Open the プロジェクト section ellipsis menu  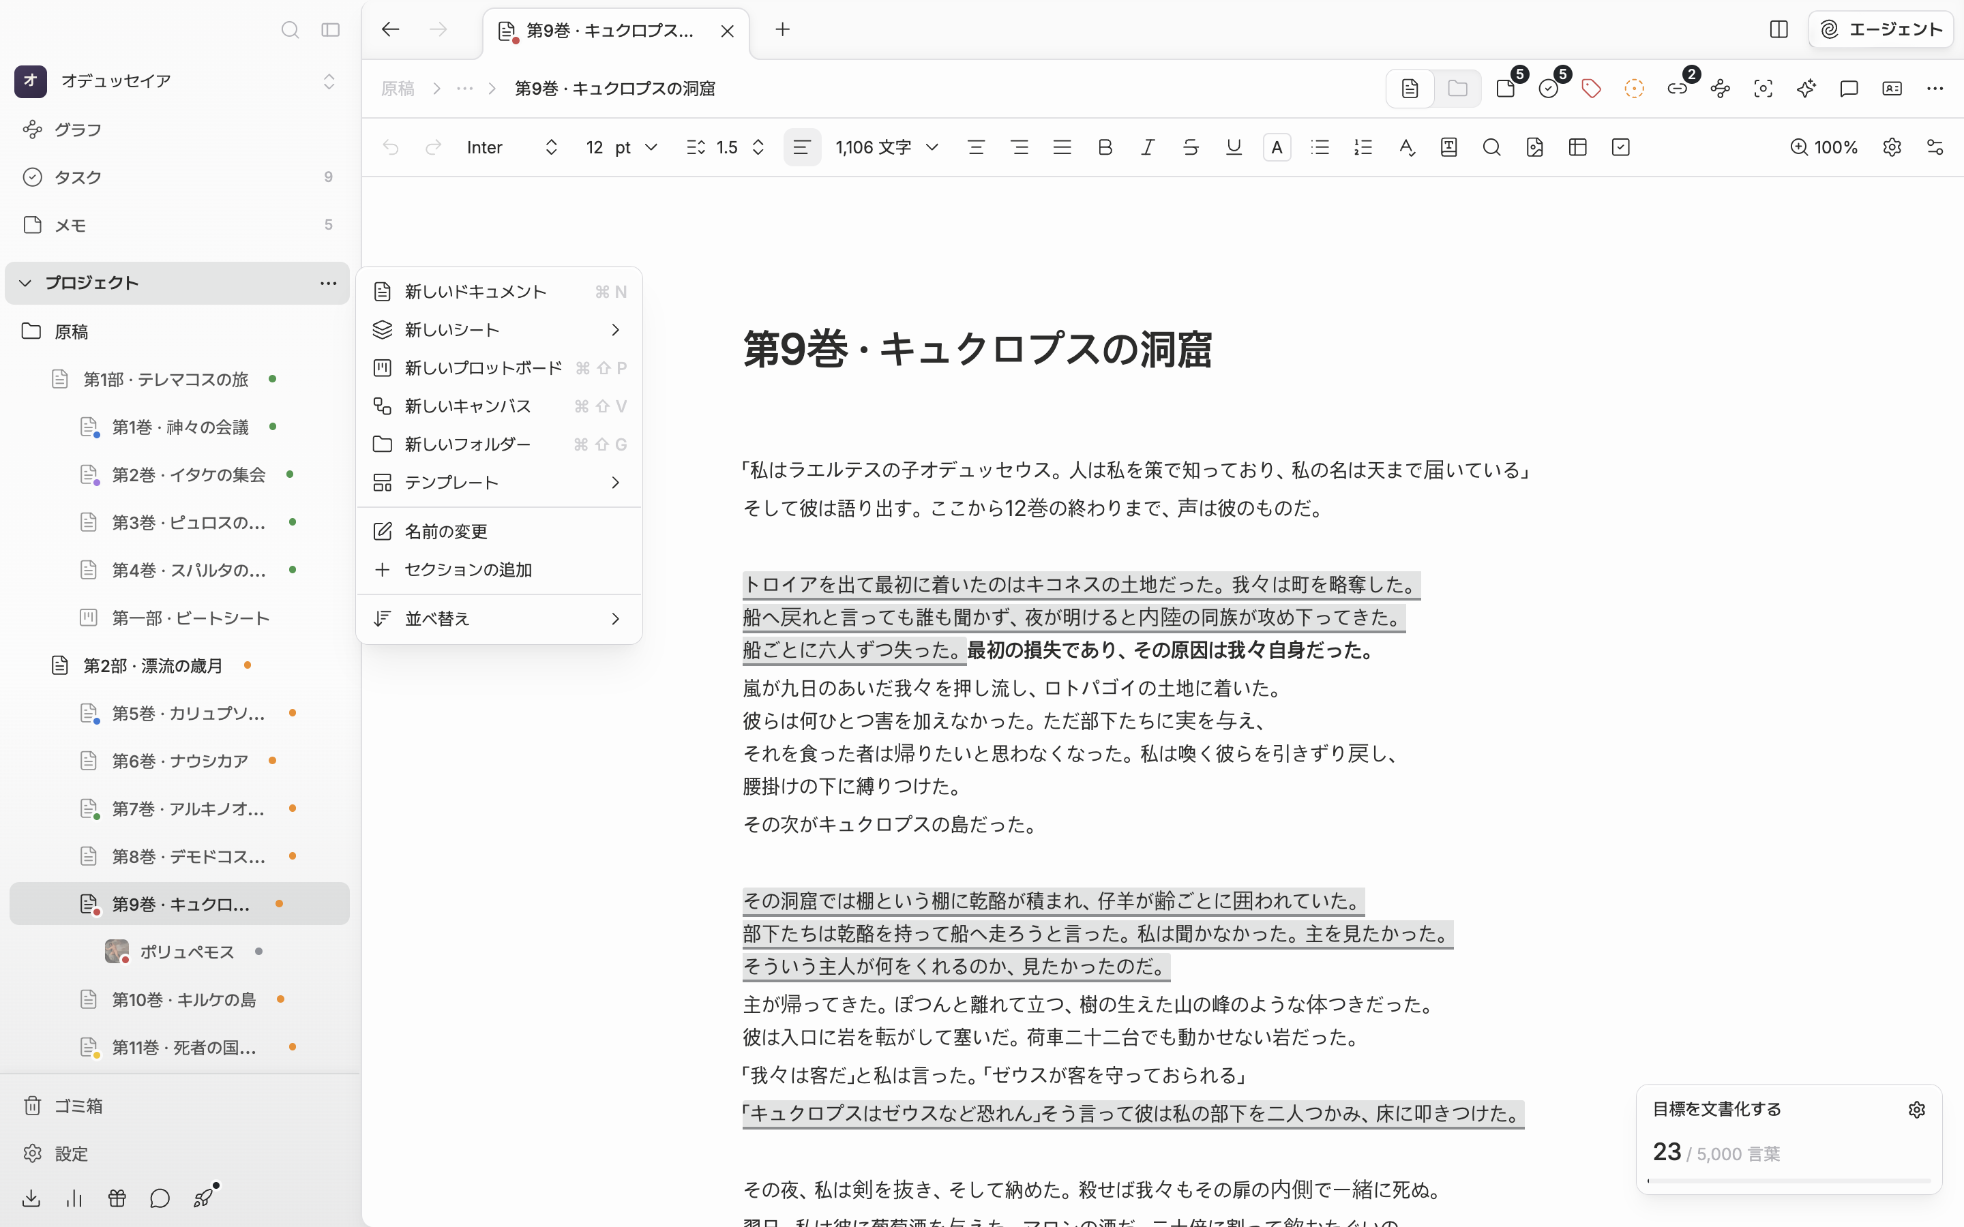328,283
